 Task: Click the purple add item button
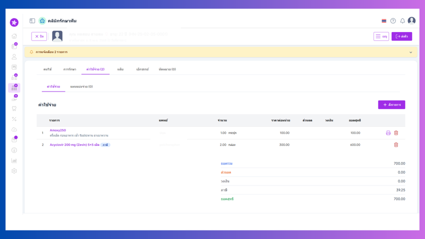pos(391,105)
